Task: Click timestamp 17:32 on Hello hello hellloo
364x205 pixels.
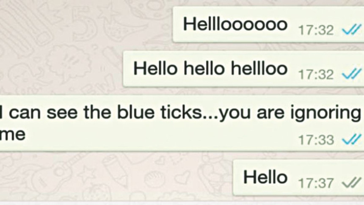Action: click(x=316, y=75)
